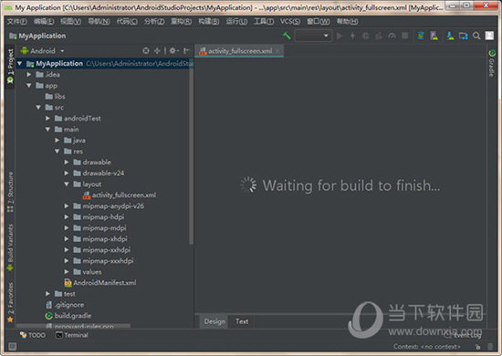This screenshot has width=502, height=356.
Task: Open the 窗口(W) menu
Action: tap(319, 21)
